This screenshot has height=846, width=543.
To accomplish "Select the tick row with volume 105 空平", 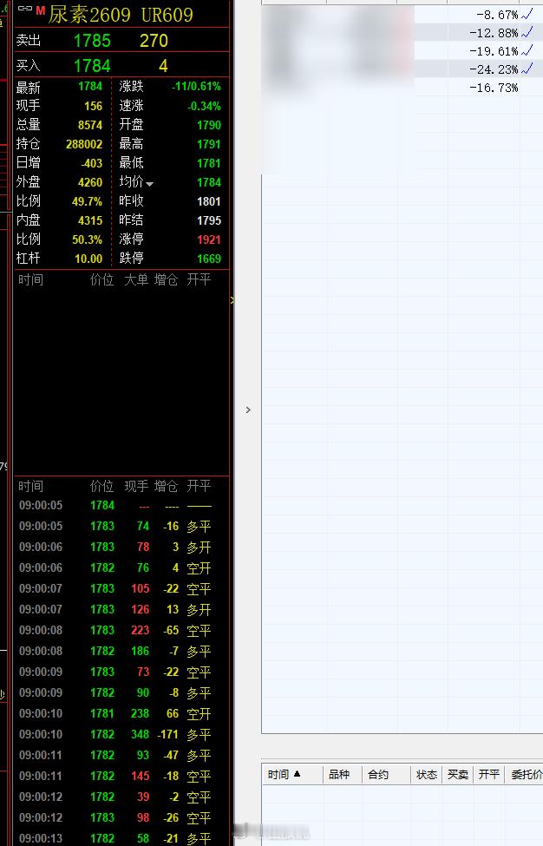I will (x=121, y=588).
